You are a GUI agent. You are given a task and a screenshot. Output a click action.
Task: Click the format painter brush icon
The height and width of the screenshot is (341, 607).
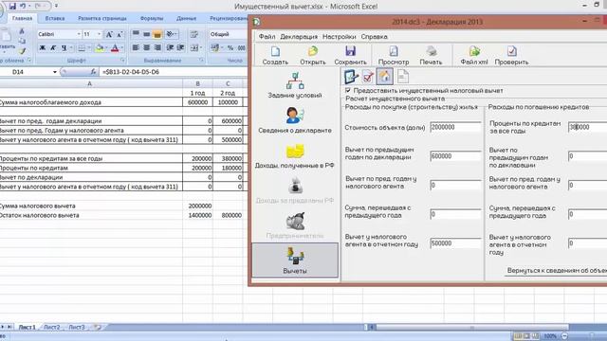point(22,51)
